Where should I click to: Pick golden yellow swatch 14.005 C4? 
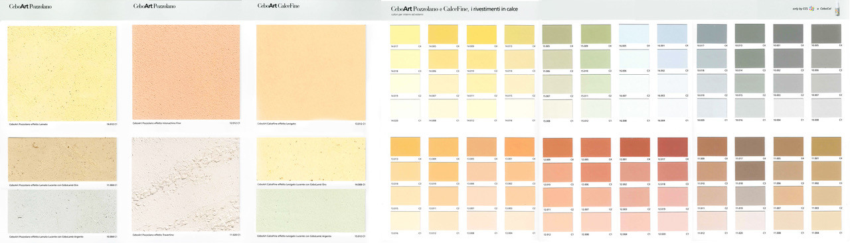pyautogui.click(x=444, y=34)
